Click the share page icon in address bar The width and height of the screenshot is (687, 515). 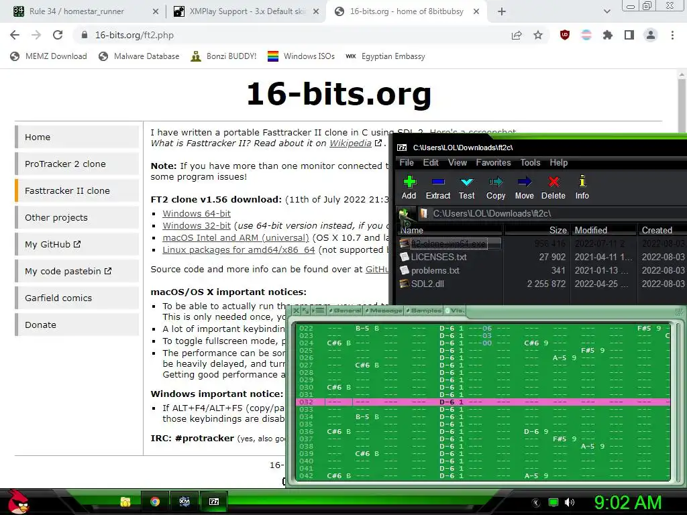click(517, 35)
